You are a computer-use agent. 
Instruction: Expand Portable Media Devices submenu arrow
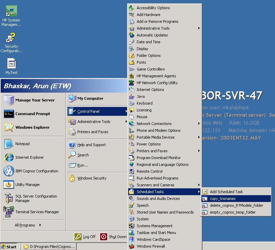click(x=199, y=137)
